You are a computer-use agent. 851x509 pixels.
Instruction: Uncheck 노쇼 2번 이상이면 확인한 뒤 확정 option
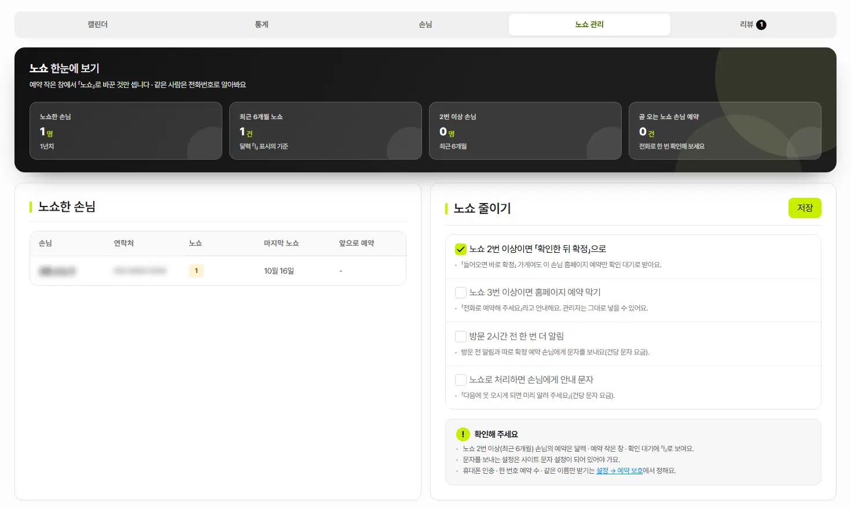(461, 249)
